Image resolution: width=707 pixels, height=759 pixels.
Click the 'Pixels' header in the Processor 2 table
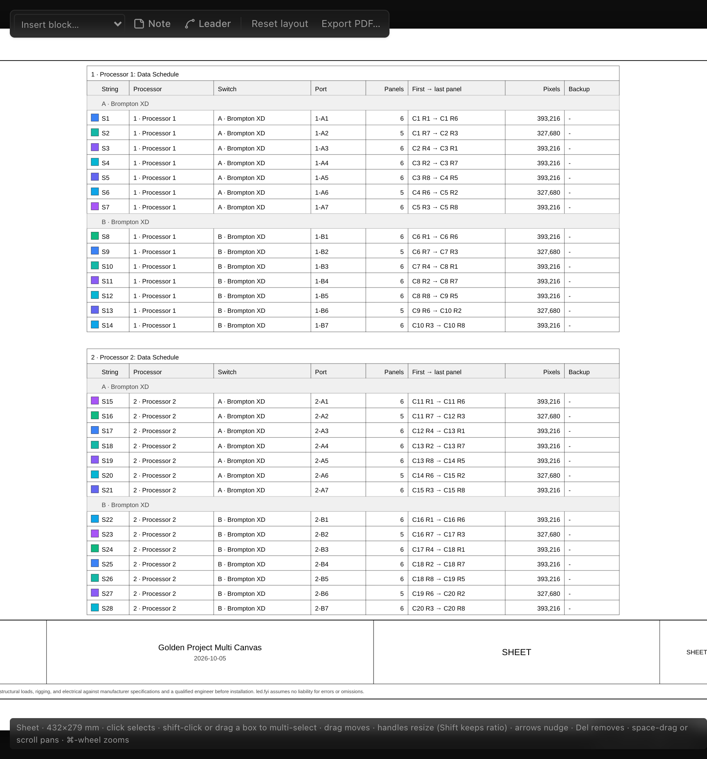pyautogui.click(x=552, y=372)
